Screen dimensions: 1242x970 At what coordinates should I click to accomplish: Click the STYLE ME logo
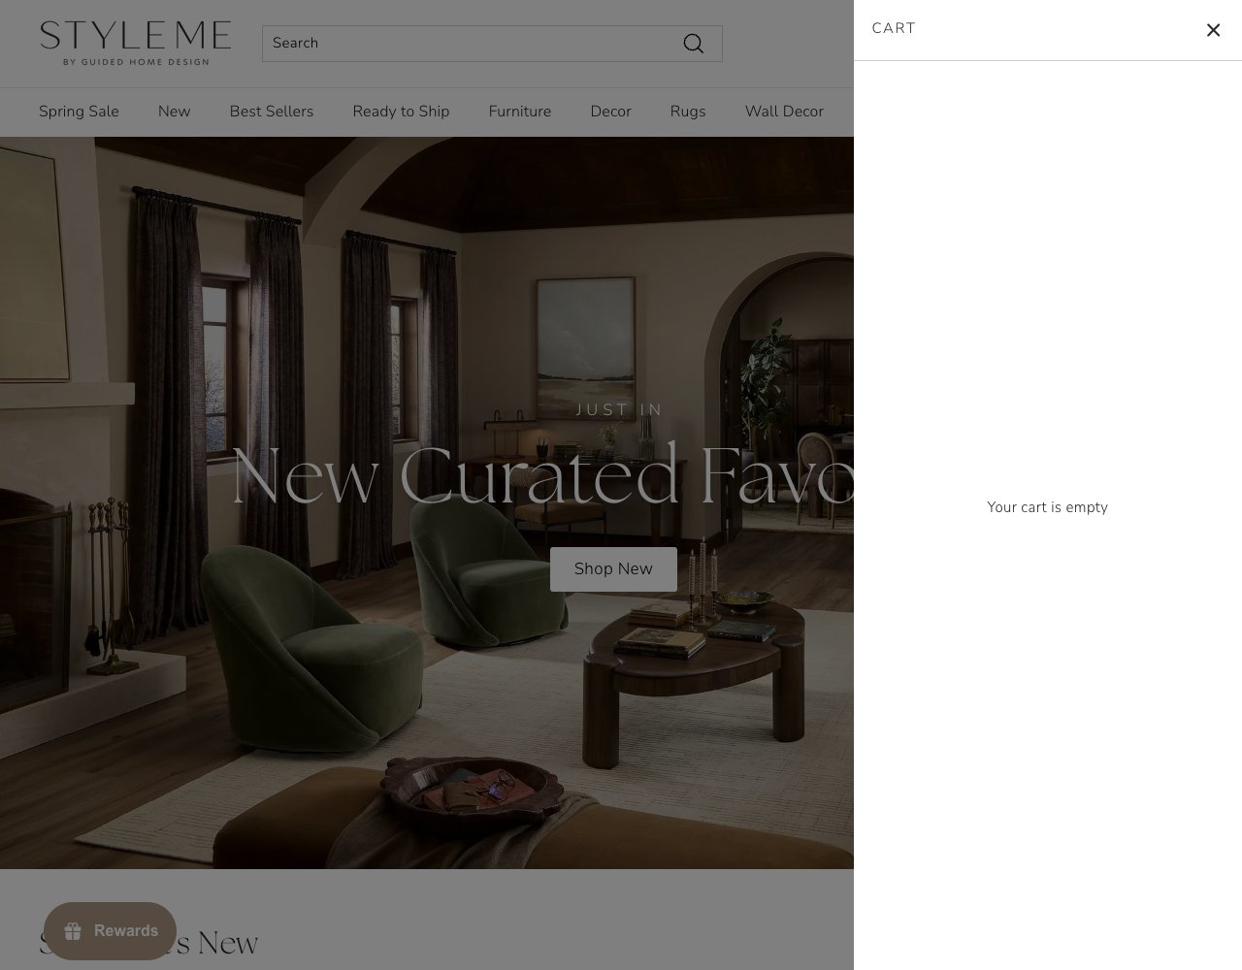point(135,43)
